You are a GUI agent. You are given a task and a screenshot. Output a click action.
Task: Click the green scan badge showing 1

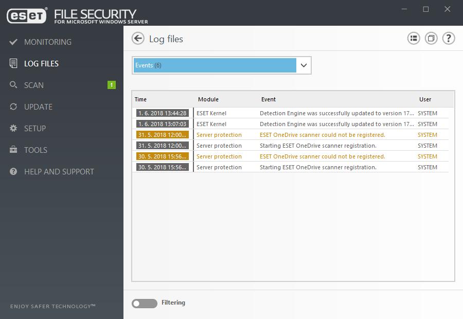pos(111,85)
